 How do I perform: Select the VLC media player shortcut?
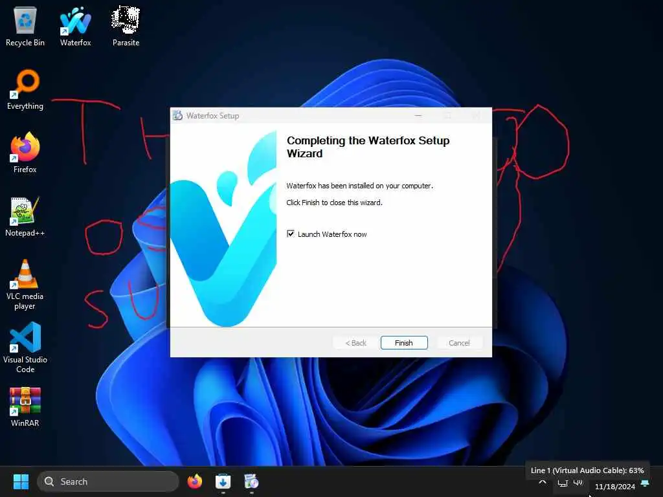coord(25,284)
